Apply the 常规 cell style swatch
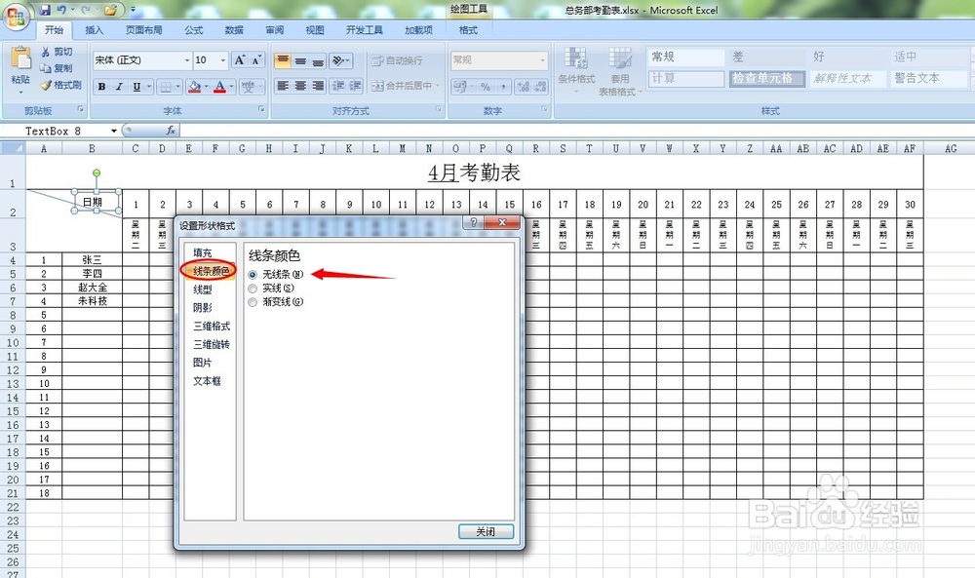 tap(686, 58)
